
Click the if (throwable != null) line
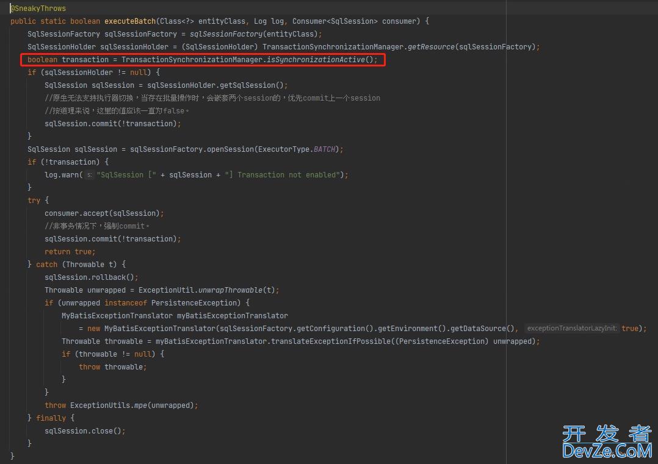(x=113, y=354)
